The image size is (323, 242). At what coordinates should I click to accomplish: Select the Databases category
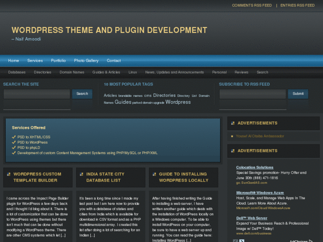pyautogui.click(x=17, y=72)
